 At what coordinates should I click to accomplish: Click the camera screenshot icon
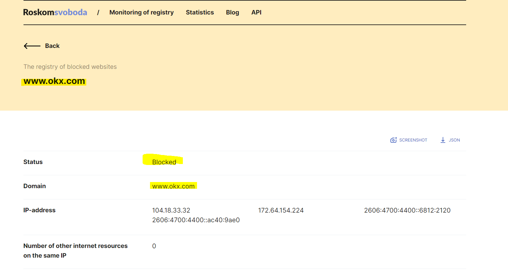[393, 140]
